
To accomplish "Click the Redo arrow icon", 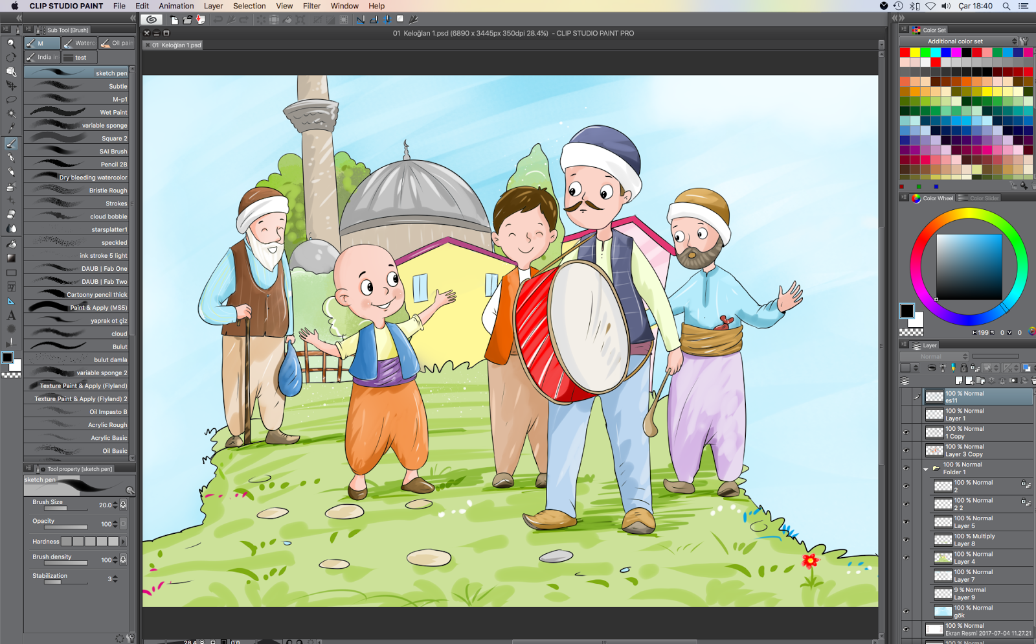I will tap(244, 19).
